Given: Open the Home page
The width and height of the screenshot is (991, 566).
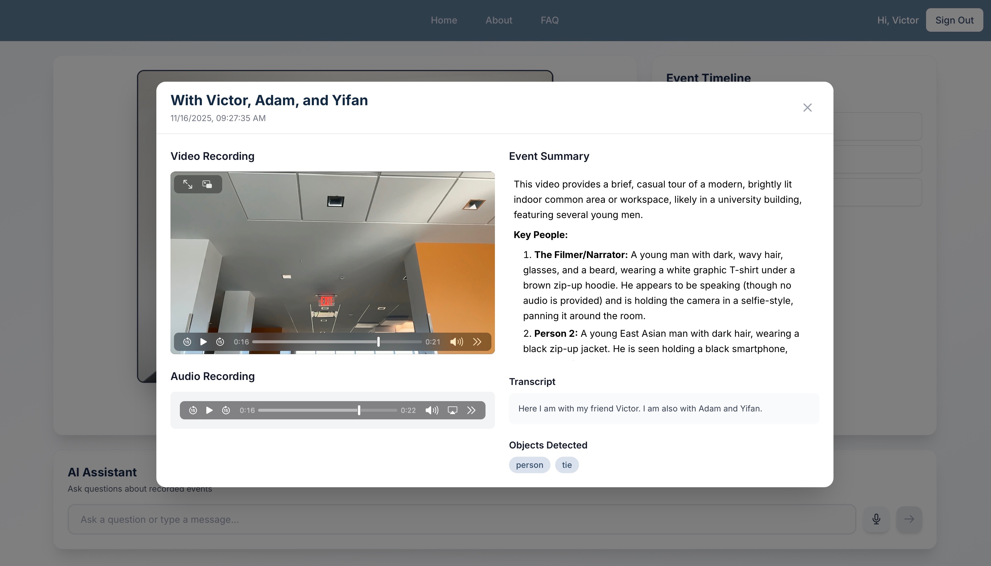Looking at the screenshot, I should pos(443,20).
